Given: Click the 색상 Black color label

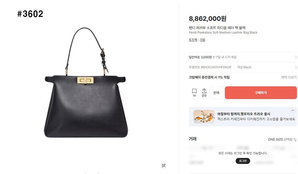Looking at the screenshot, I should [x=244, y=67].
